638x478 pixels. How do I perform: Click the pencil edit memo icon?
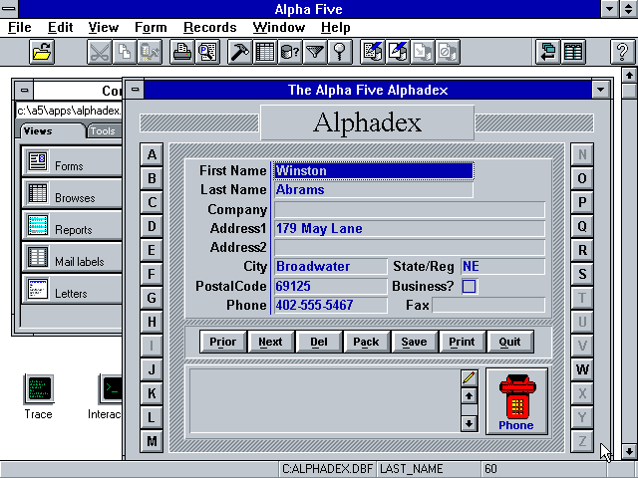click(x=470, y=377)
